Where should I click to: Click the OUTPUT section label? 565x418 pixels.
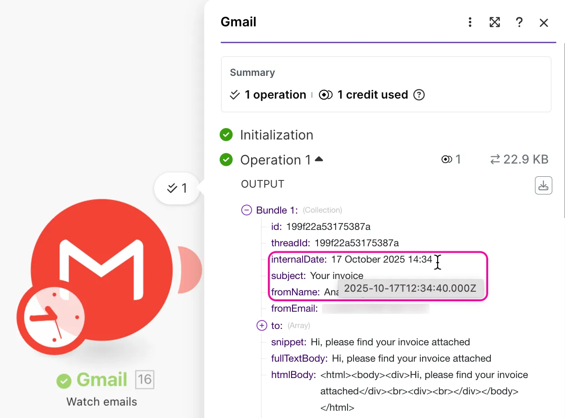(262, 184)
